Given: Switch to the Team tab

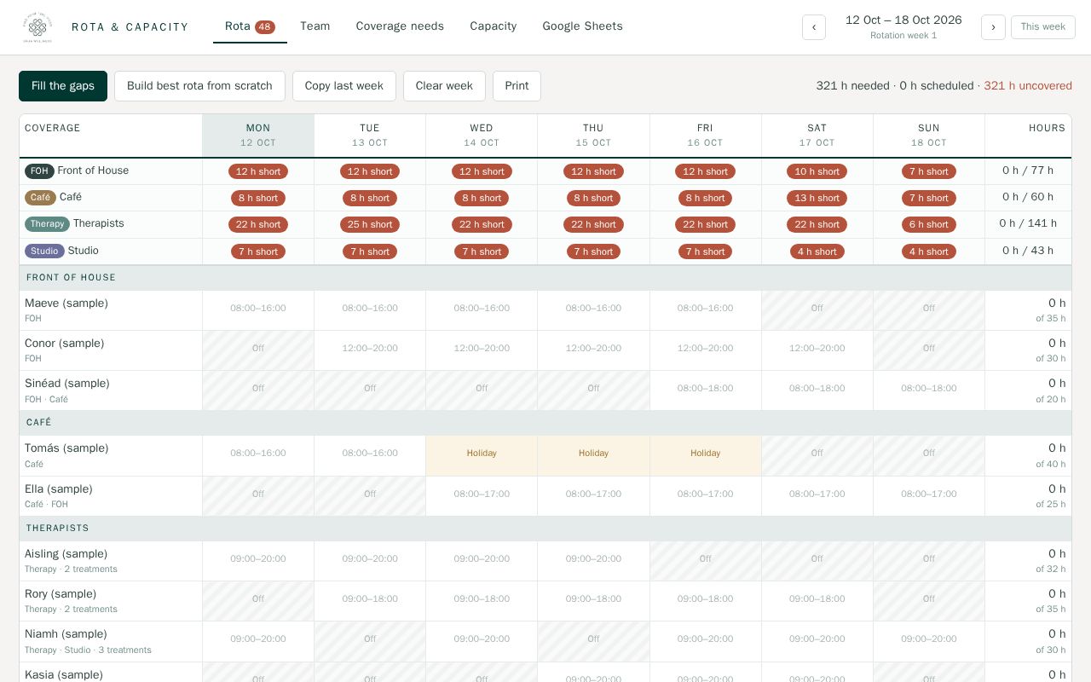Looking at the screenshot, I should click(x=315, y=26).
